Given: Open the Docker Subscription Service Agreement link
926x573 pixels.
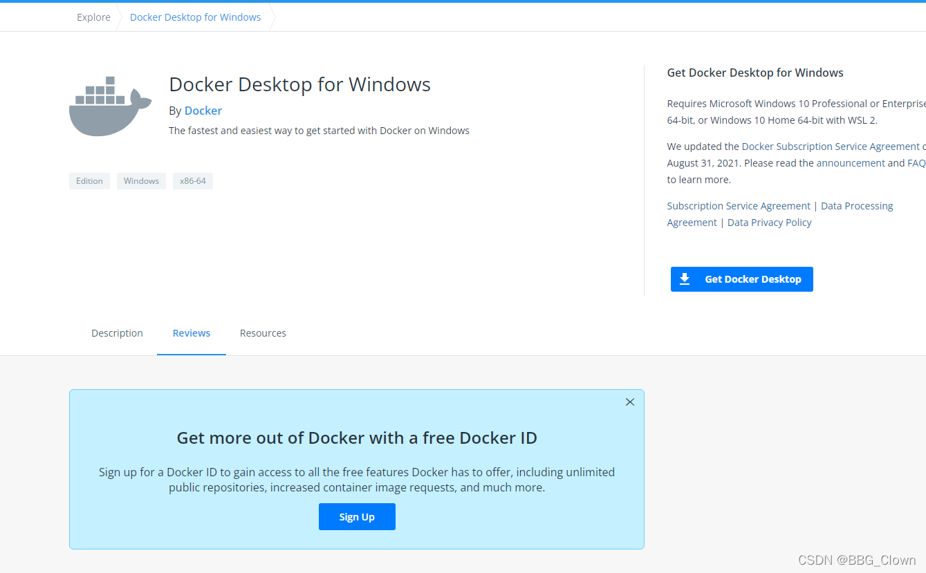Looking at the screenshot, I should pyautogui.click(x=831, y=147).
